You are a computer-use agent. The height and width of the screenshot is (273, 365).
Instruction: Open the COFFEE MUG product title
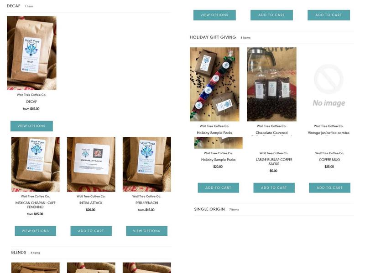pos(329,160)
